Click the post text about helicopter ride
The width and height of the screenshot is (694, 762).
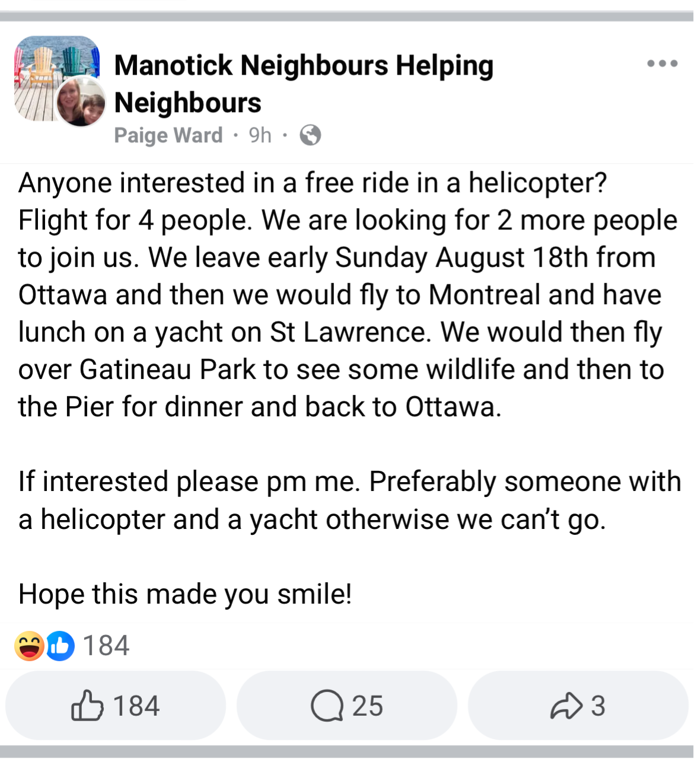[x=349, y=295]
